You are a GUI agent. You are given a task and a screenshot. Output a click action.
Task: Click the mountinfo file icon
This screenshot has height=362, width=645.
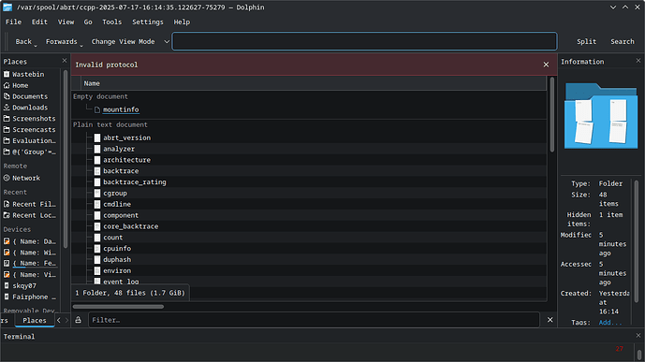click(97, 109)
